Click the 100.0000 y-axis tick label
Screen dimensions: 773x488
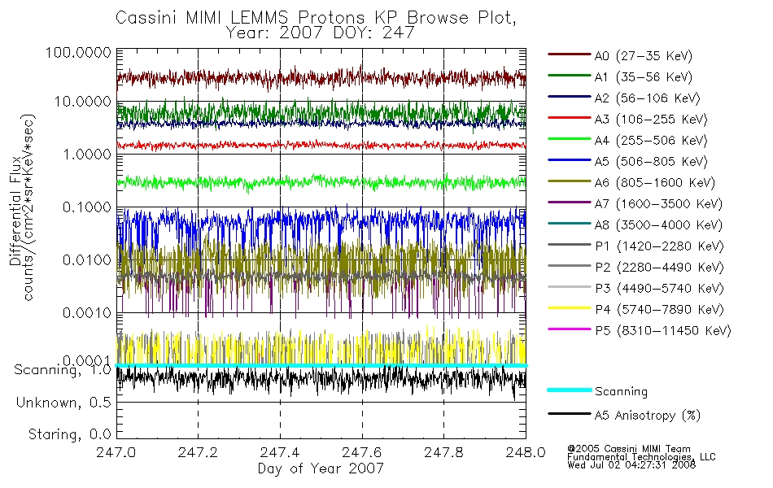[x=79, y=52]
